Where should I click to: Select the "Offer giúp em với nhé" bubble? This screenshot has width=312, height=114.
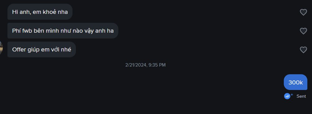tap(42, 50)
